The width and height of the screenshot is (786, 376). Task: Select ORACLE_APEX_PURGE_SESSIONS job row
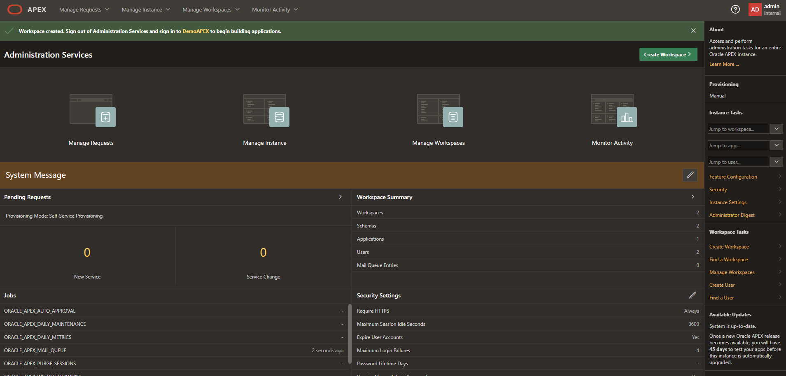[174, 363]
